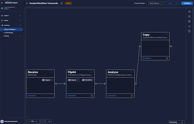Image resolution: width=194 pixels, height=124 pixels.
Task: Open Annotations on the Copy node
Action: (x=147, y=58)
